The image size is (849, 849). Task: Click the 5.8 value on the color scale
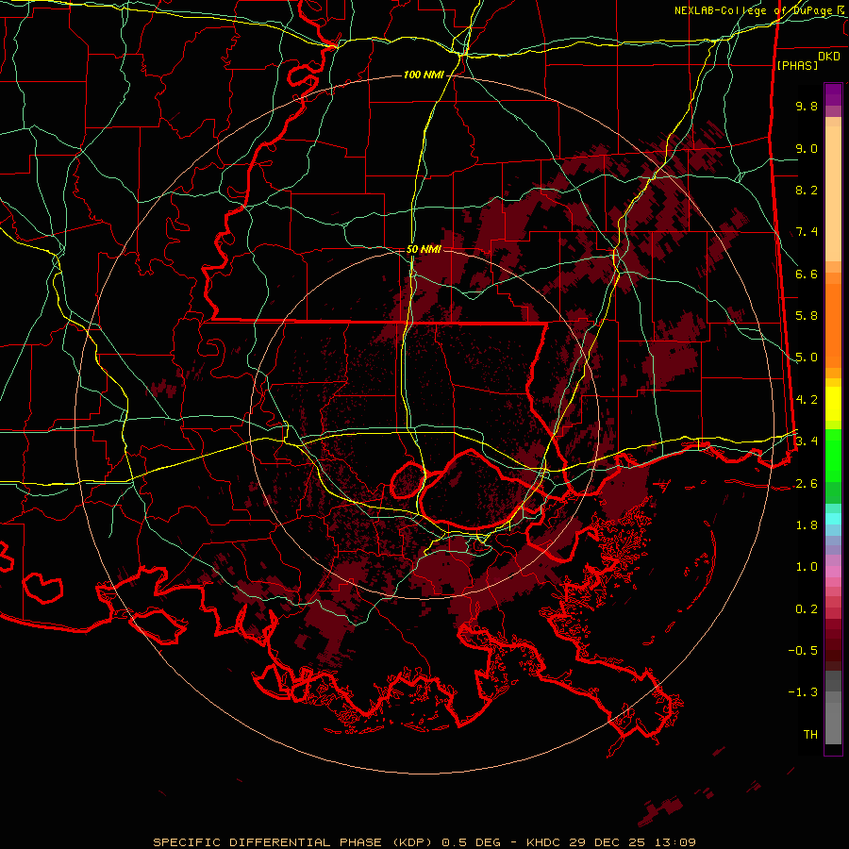click(x=807, y=316)
